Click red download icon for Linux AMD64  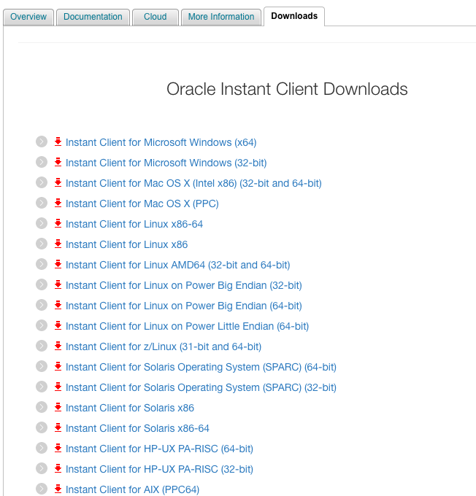coord(58,264)
